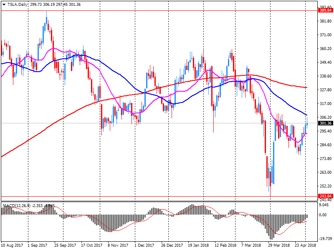Click the 243.84 support level label

325,196
